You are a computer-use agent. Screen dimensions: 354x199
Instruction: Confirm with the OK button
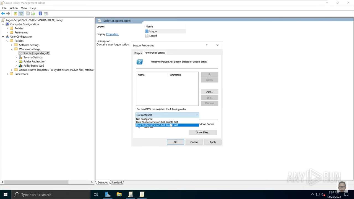[x=175, y=142]
